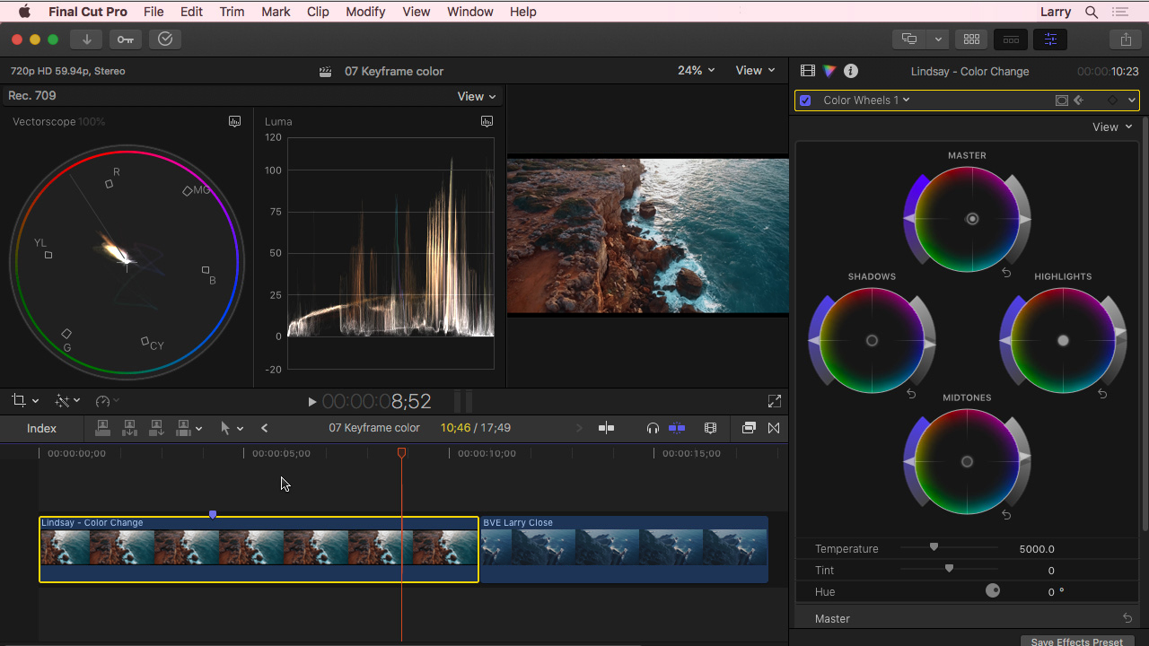1149x646 pixels.
Task: Reset the Shadows color wheel
Action: (x=911, y=394)
